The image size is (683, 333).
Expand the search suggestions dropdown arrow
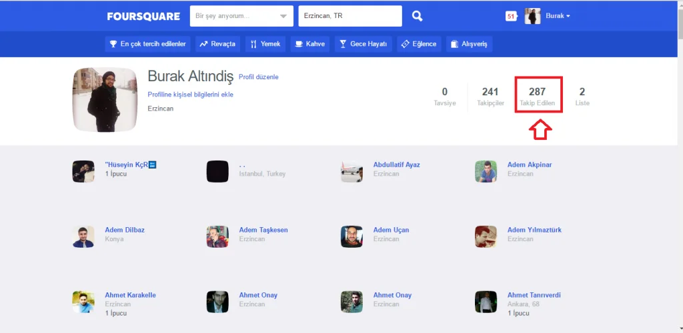pos(284,16)
